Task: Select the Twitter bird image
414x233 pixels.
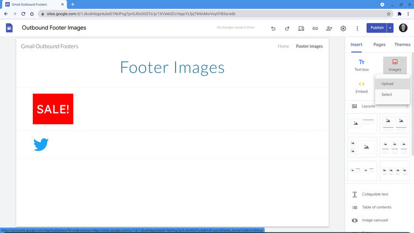Action: pos(41,145)
